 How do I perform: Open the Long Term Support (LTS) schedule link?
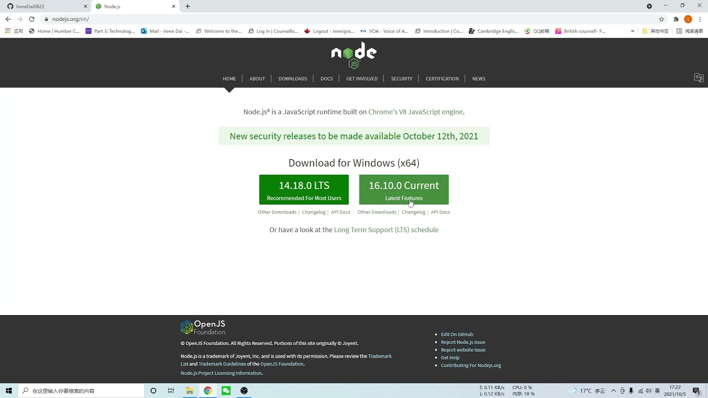click(x=386, y=229)
